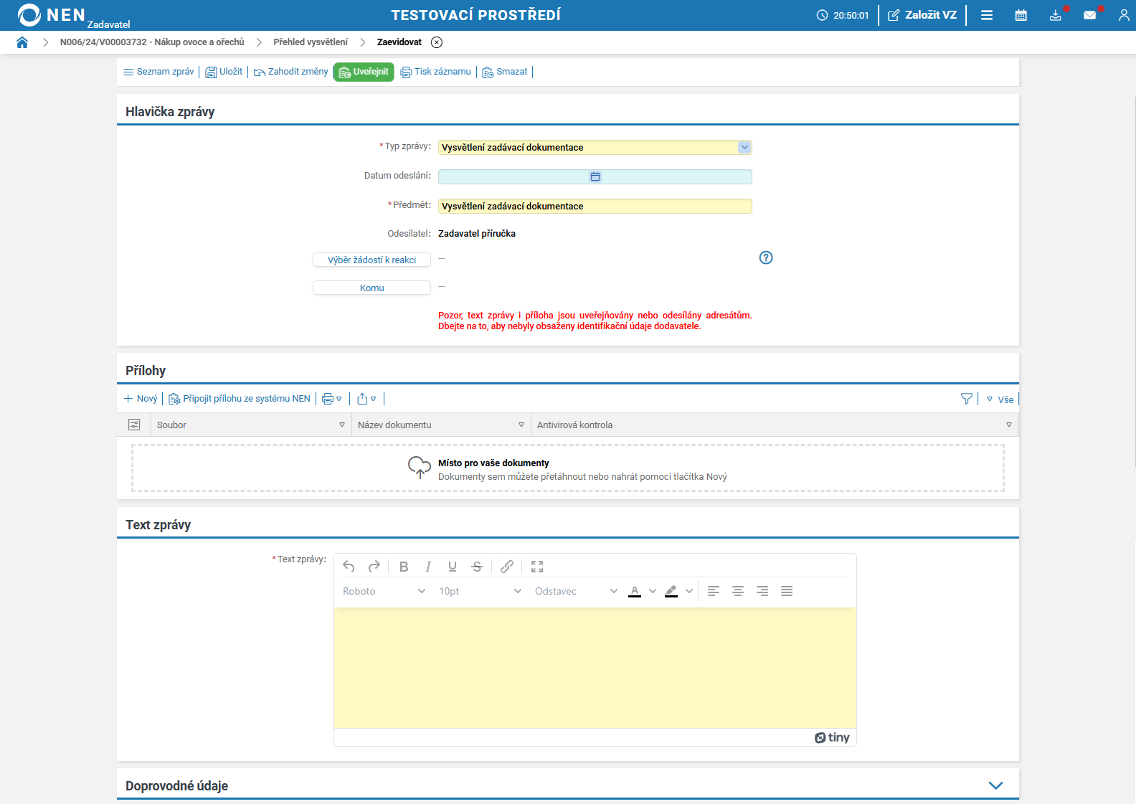
Task: Expand the Doprovodné údaje section
Action: tap(995, 785)
